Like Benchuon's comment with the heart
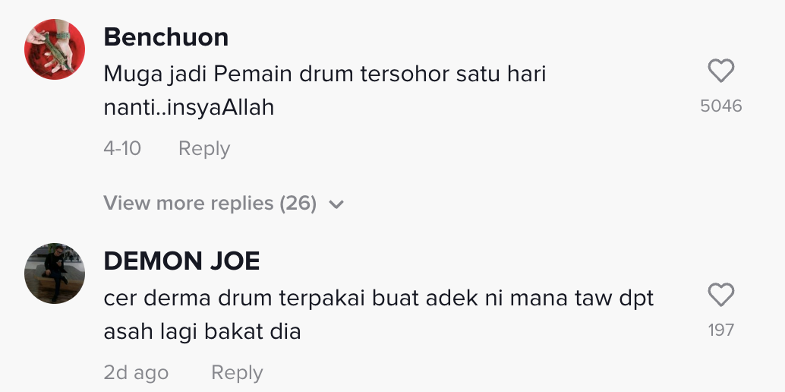This screenshot has width=785, height=392. pyautogui.click(x=720, y=71)
